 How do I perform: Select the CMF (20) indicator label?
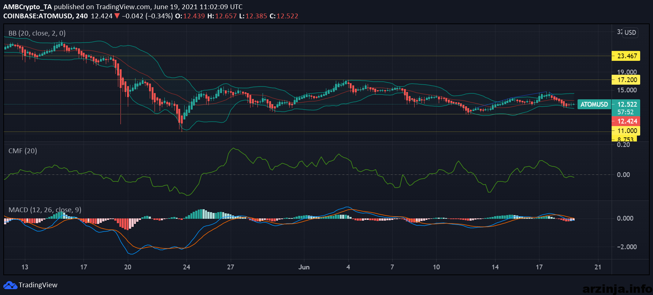pyautogui.click(x=23, y=151)
